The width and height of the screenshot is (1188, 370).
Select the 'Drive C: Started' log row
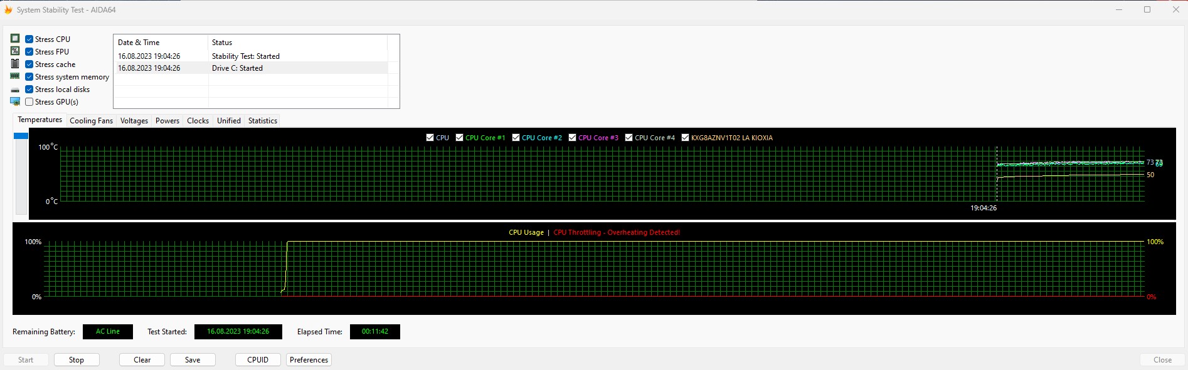tap(251, 68)
